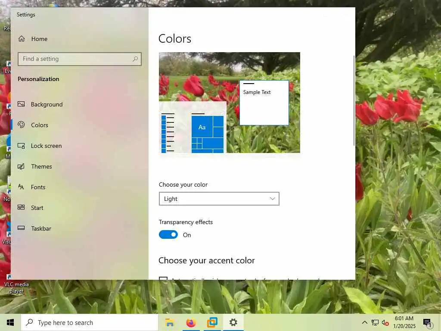
Task: Launch Firefox from the taskbar
Action: point(191,322)
